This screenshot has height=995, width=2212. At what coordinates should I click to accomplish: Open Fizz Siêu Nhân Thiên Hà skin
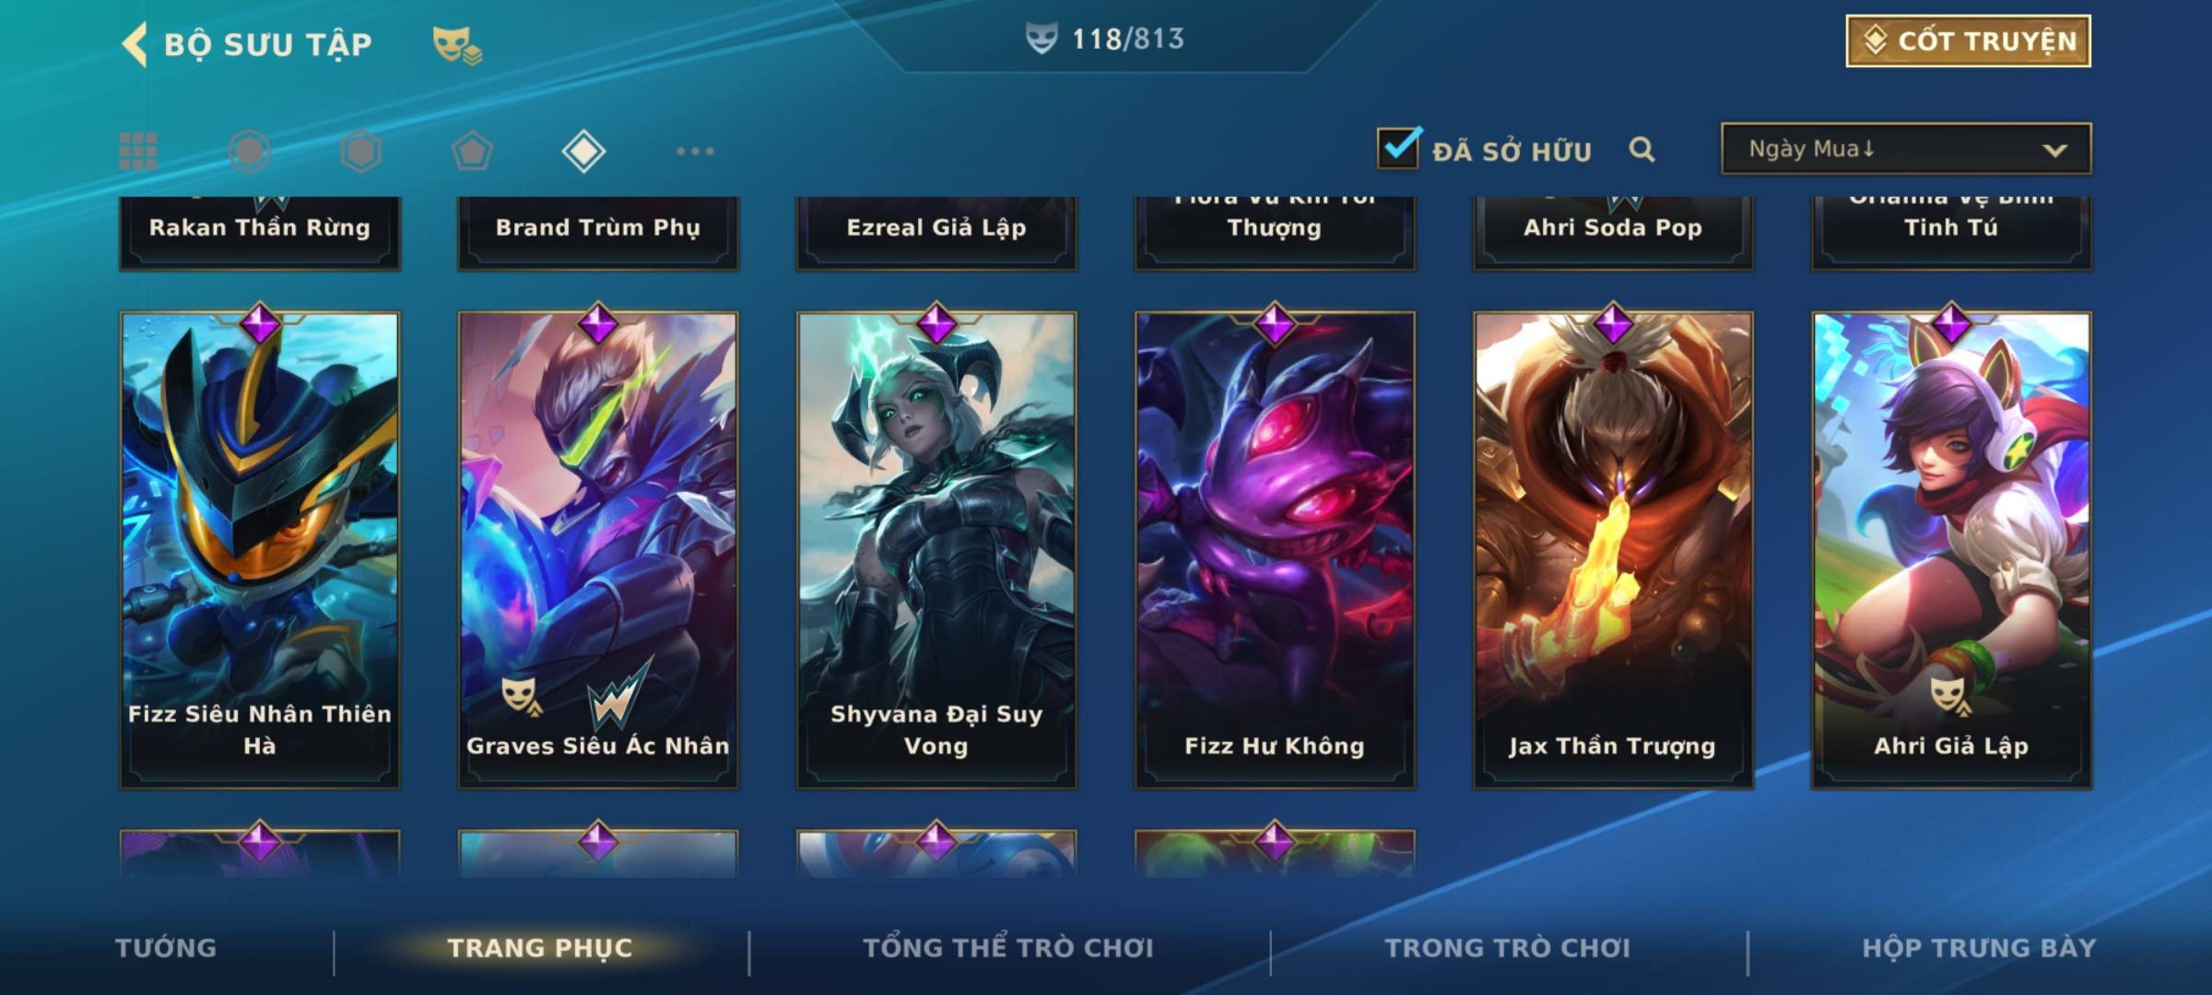[x=260, y=550]
